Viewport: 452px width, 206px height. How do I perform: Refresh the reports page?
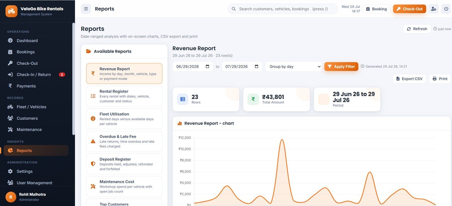click(x=417, y=29)
